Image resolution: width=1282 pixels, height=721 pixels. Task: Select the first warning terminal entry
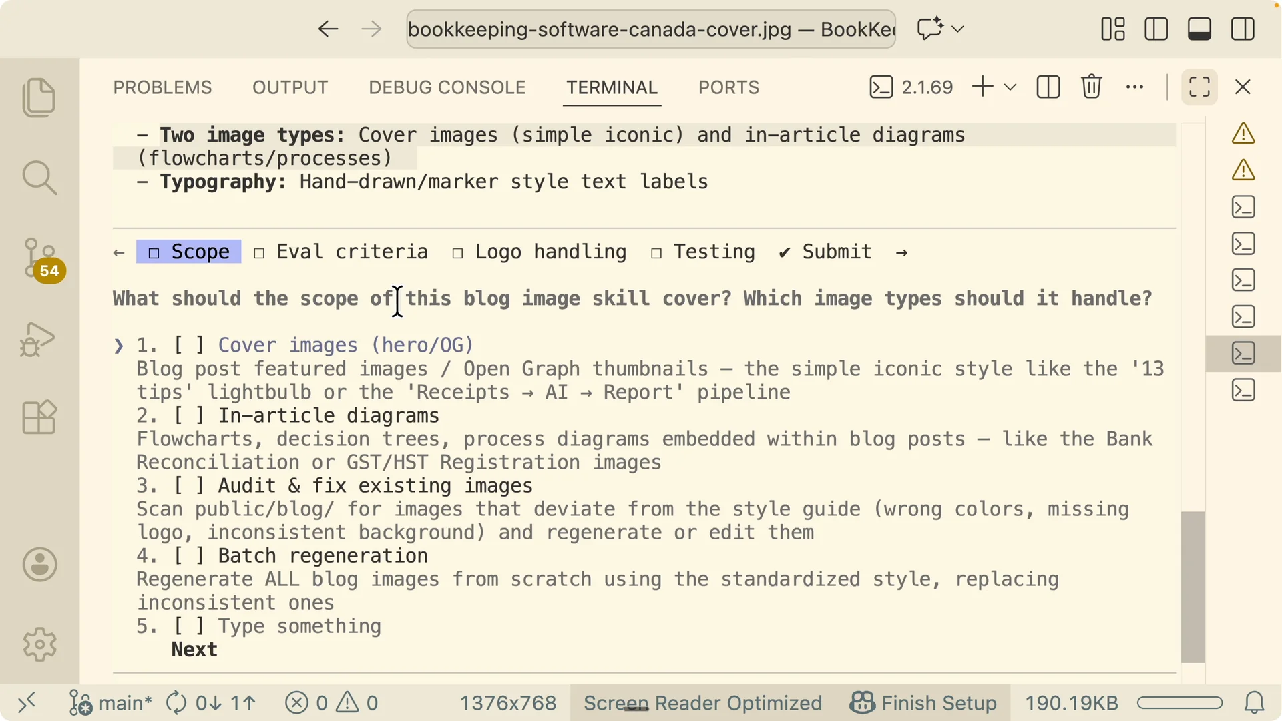[x=1243, y=134]
